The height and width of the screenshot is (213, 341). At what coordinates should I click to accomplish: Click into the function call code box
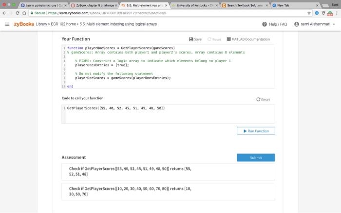point(168,114)
